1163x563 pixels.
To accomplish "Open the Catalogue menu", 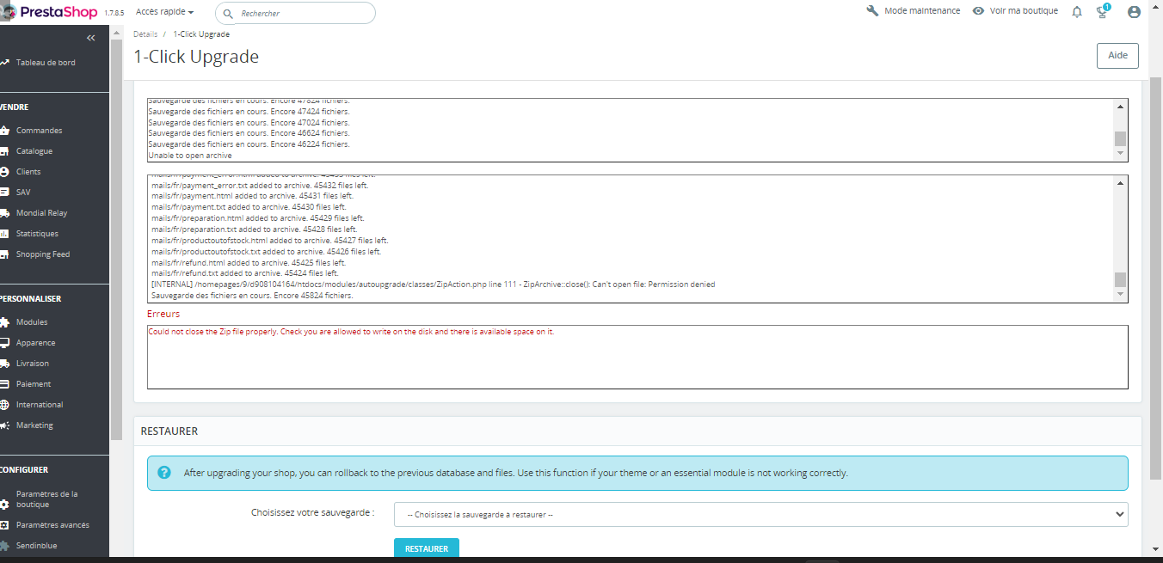I will pos(34,151).
